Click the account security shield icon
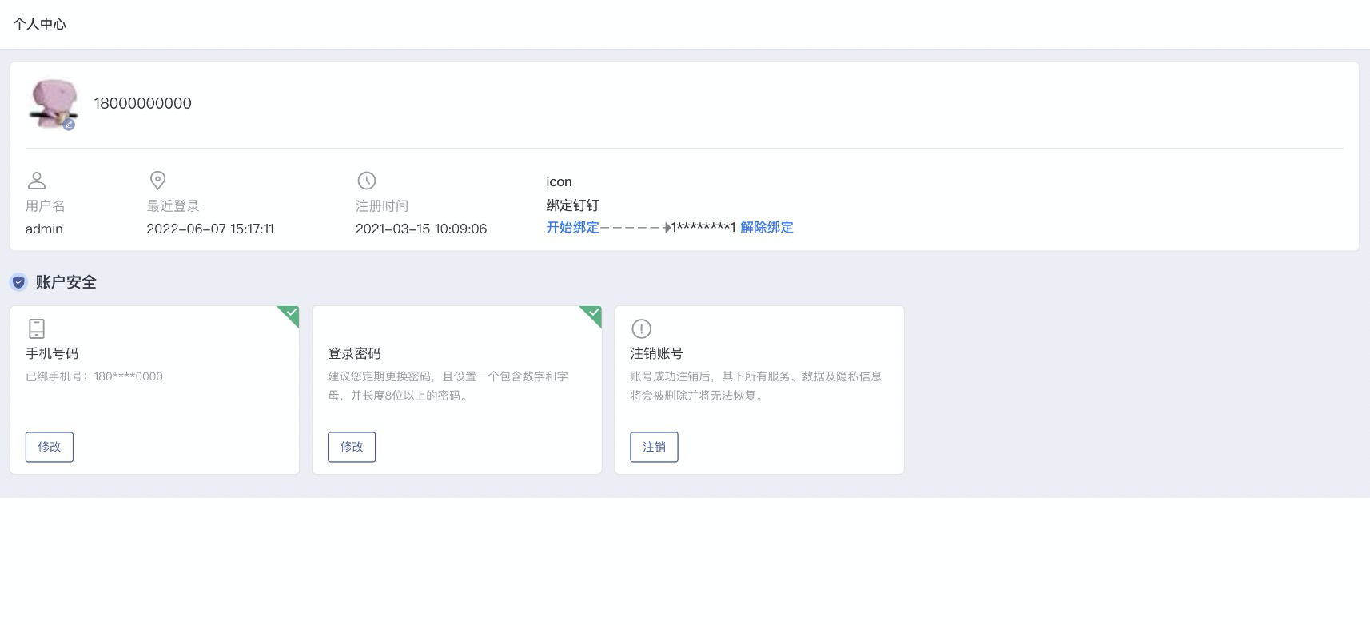Image resolution: width=1370 pixels, height=625 pixels. pyautogui.click(x=18, y=282)
